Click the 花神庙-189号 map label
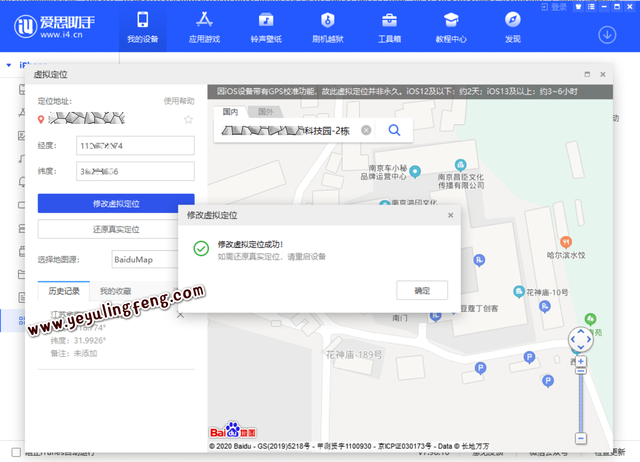This screenshot has height=462, width=640. [354, 355]
